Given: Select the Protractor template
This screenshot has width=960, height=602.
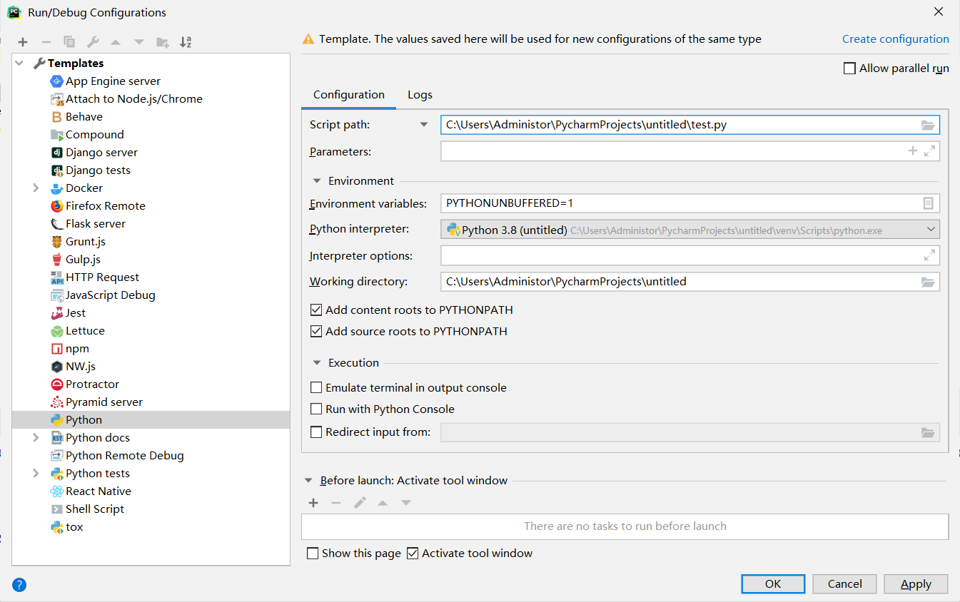Looking at the screenshot, I should 92,384.
